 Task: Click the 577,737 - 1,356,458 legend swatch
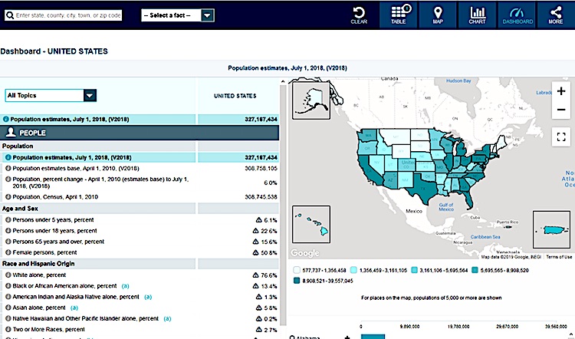pyautogui.click(x=296, y=271)
